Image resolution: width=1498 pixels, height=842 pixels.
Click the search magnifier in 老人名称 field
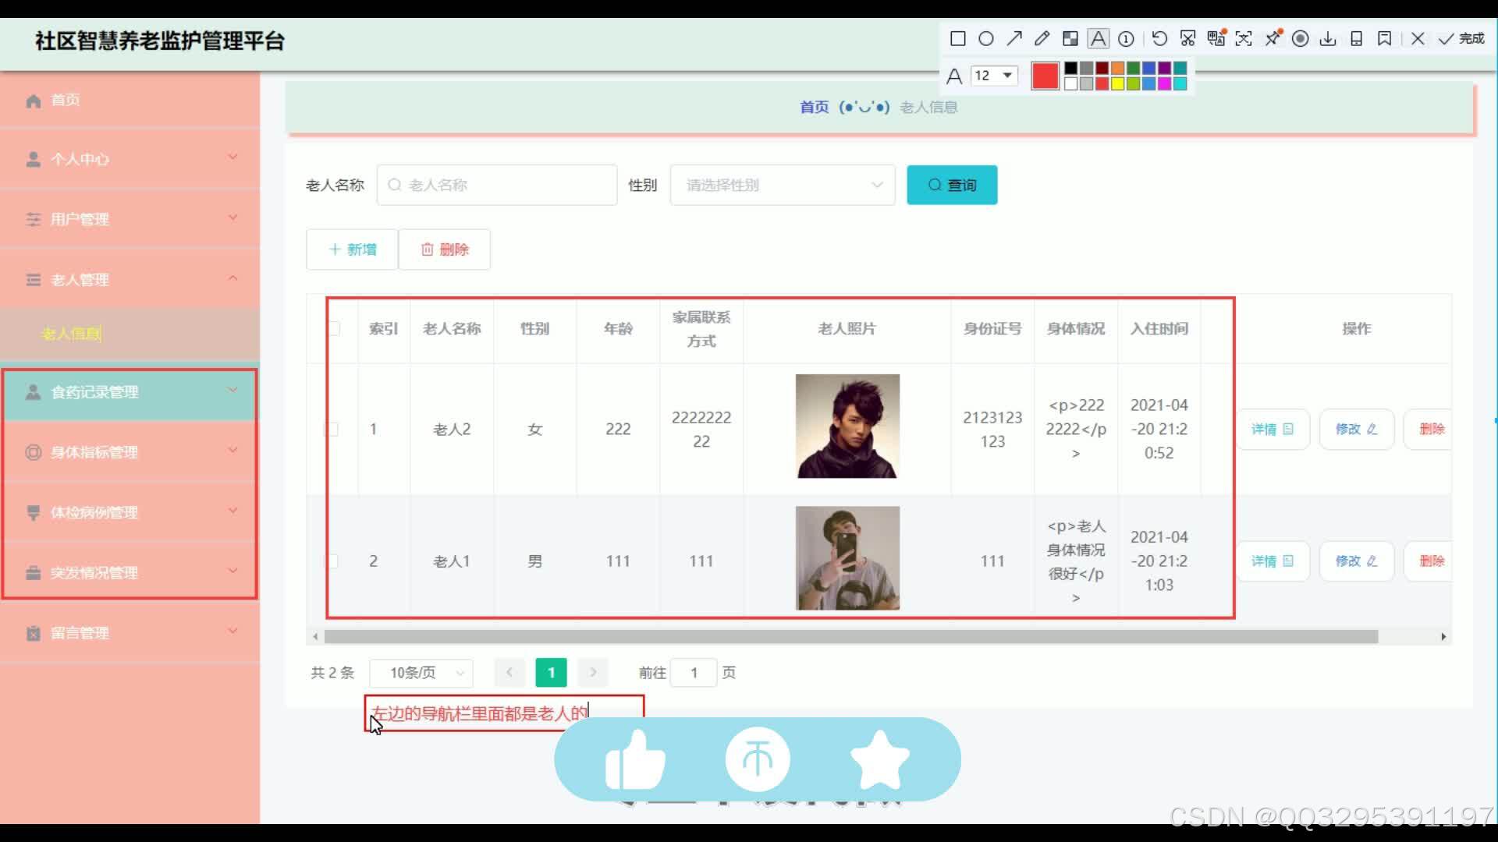click(395, 185)
